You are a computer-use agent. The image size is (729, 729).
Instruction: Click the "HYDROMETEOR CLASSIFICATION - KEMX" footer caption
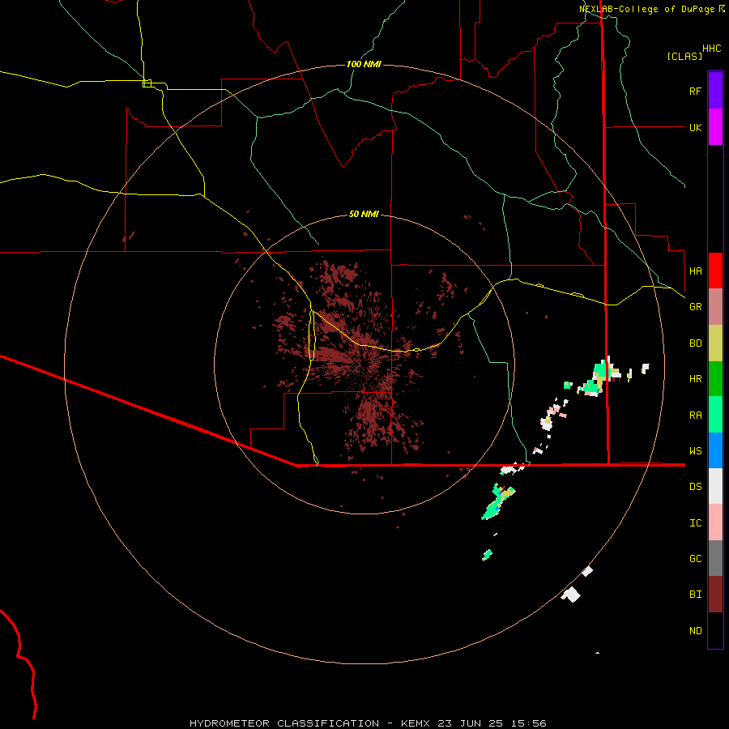click(310, 723)
